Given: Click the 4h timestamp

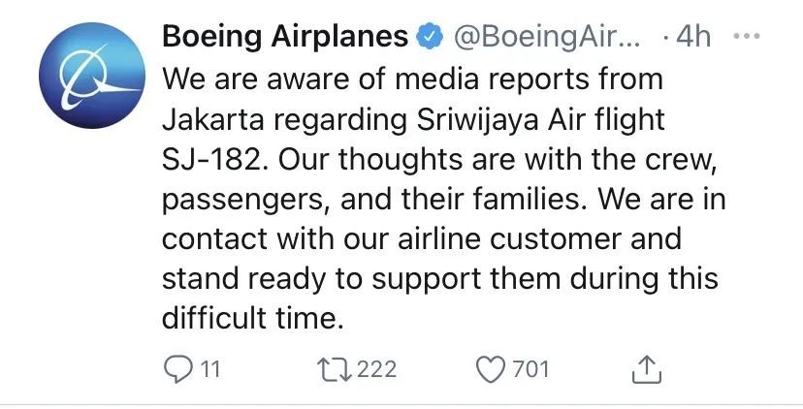Looking at the screenshot, I should pyautogui.click(x=693, y=37).
